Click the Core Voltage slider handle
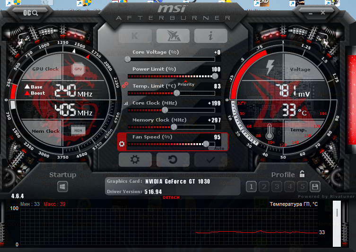 click(128, 59)
